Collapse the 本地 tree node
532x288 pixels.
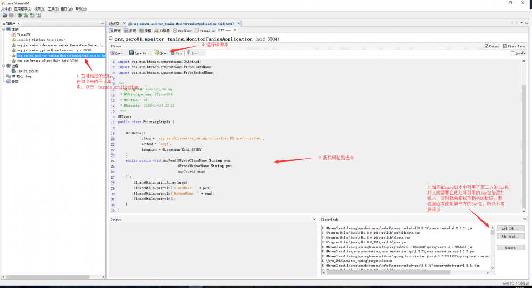[x=4, y=30]
